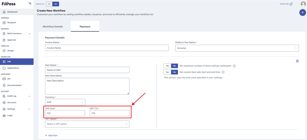Click the blue plus floating button

click(303, 13)
